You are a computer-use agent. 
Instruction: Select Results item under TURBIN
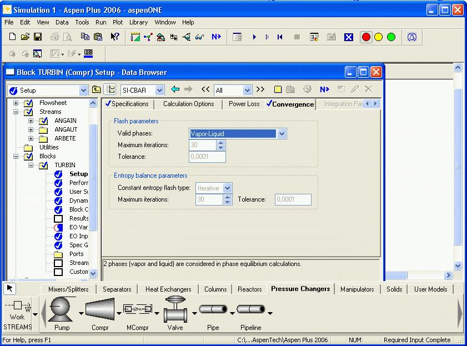[x=79, y=218]
